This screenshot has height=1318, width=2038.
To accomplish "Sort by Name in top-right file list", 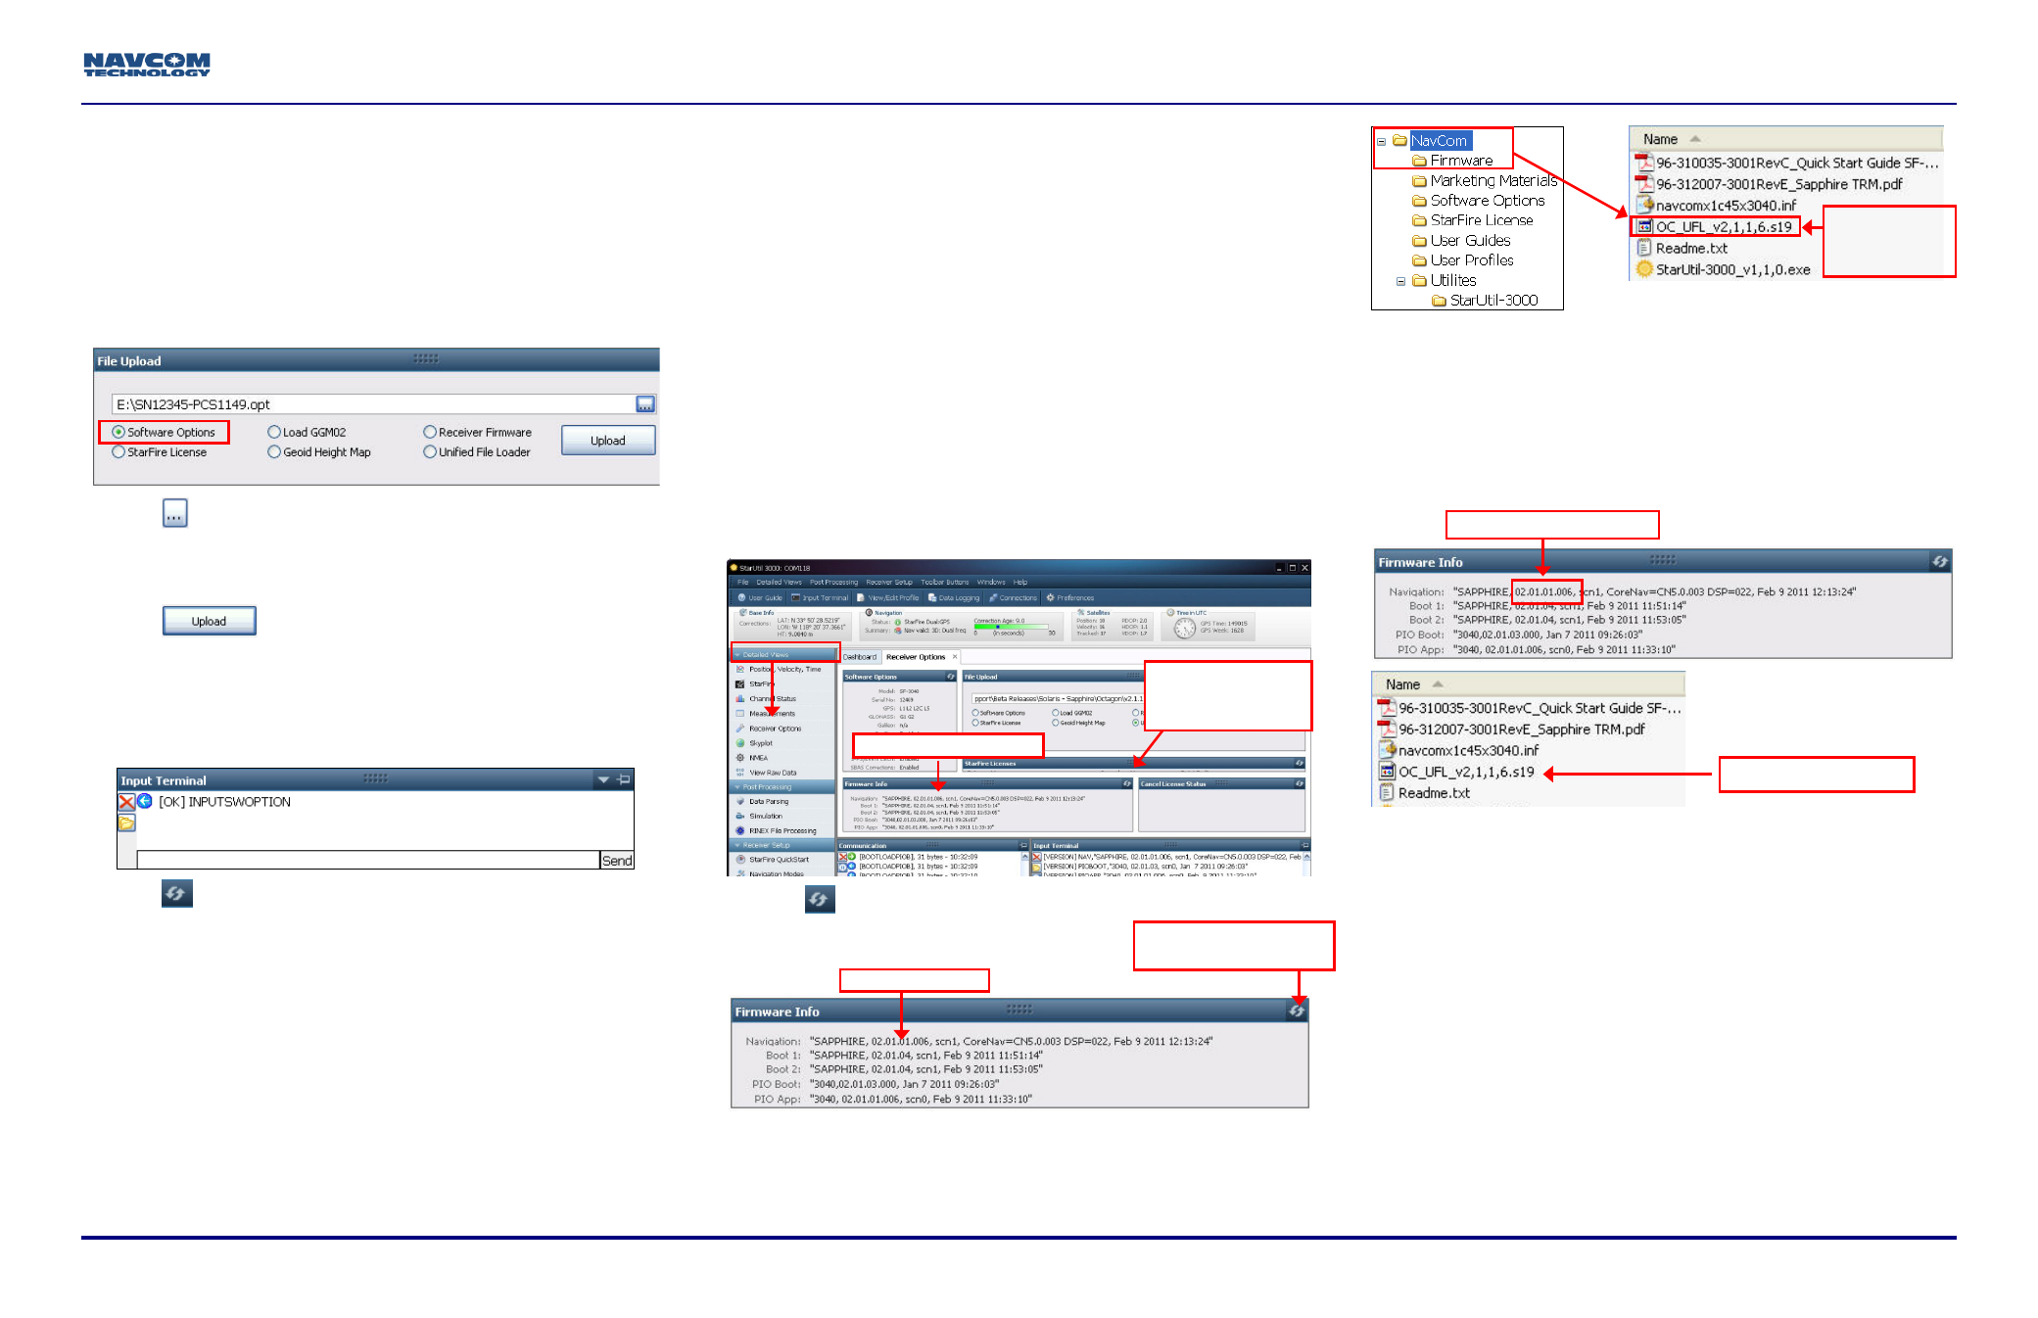I will tap(1786, 139).
